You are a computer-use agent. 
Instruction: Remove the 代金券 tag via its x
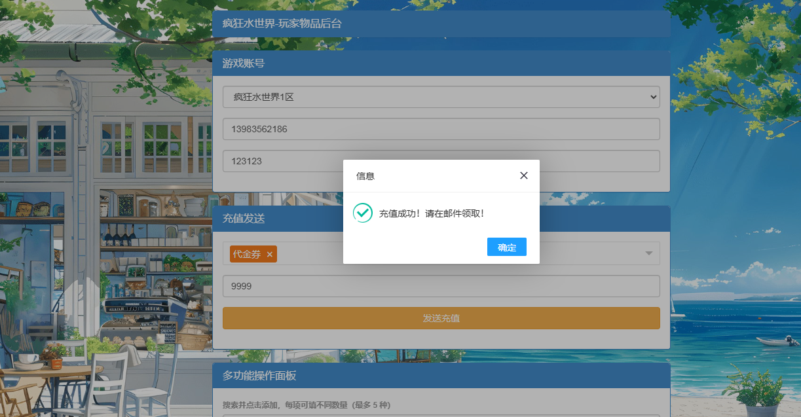coord(269,254)
